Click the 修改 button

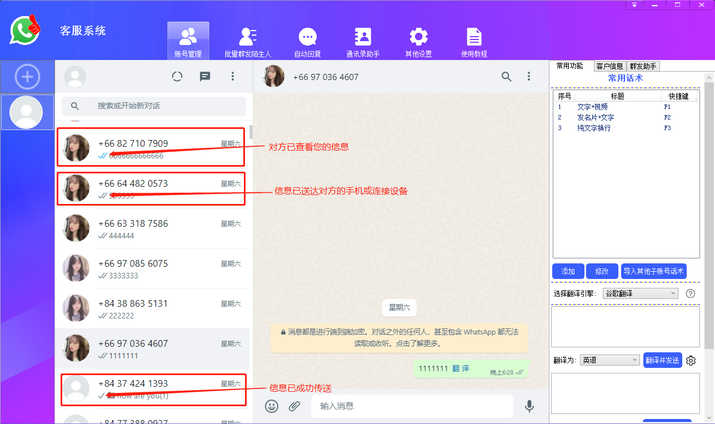tap(602, 271)
